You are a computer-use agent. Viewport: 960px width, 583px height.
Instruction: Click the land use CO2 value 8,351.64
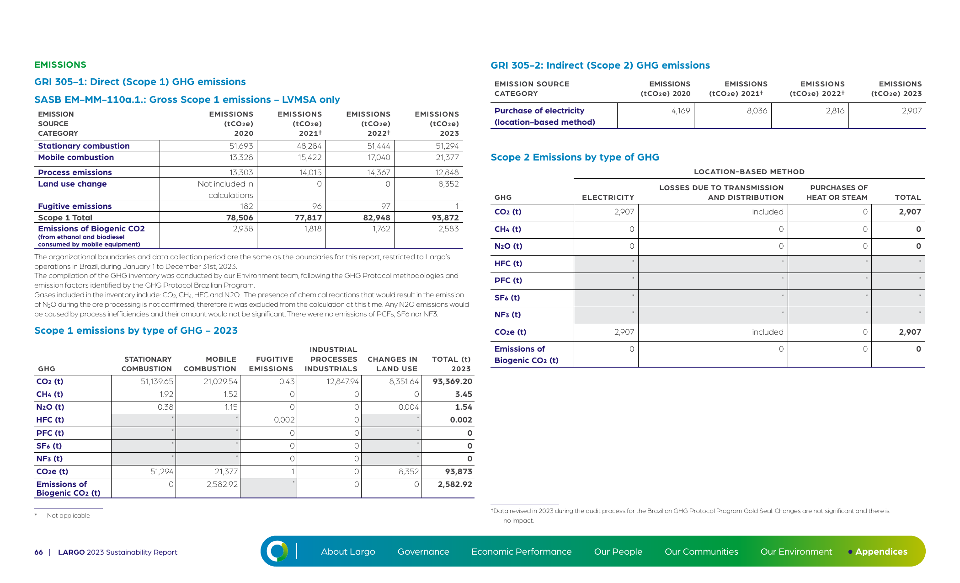pyautogui.click(x=404, y=381)
